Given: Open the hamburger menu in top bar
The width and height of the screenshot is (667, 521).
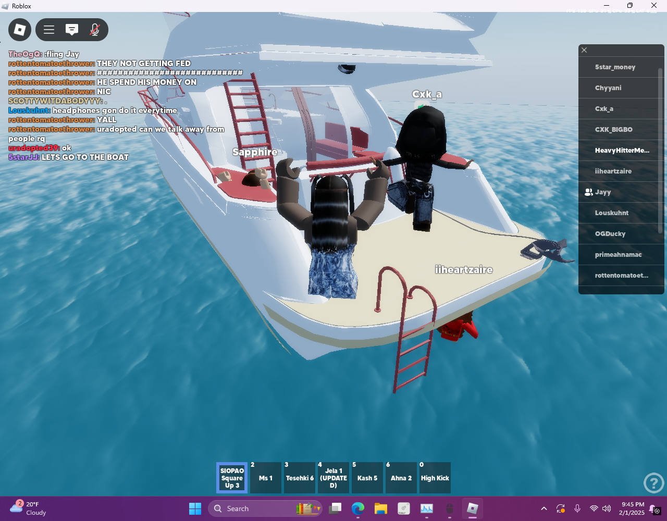Looking at the screenshot, I should 49,30.
